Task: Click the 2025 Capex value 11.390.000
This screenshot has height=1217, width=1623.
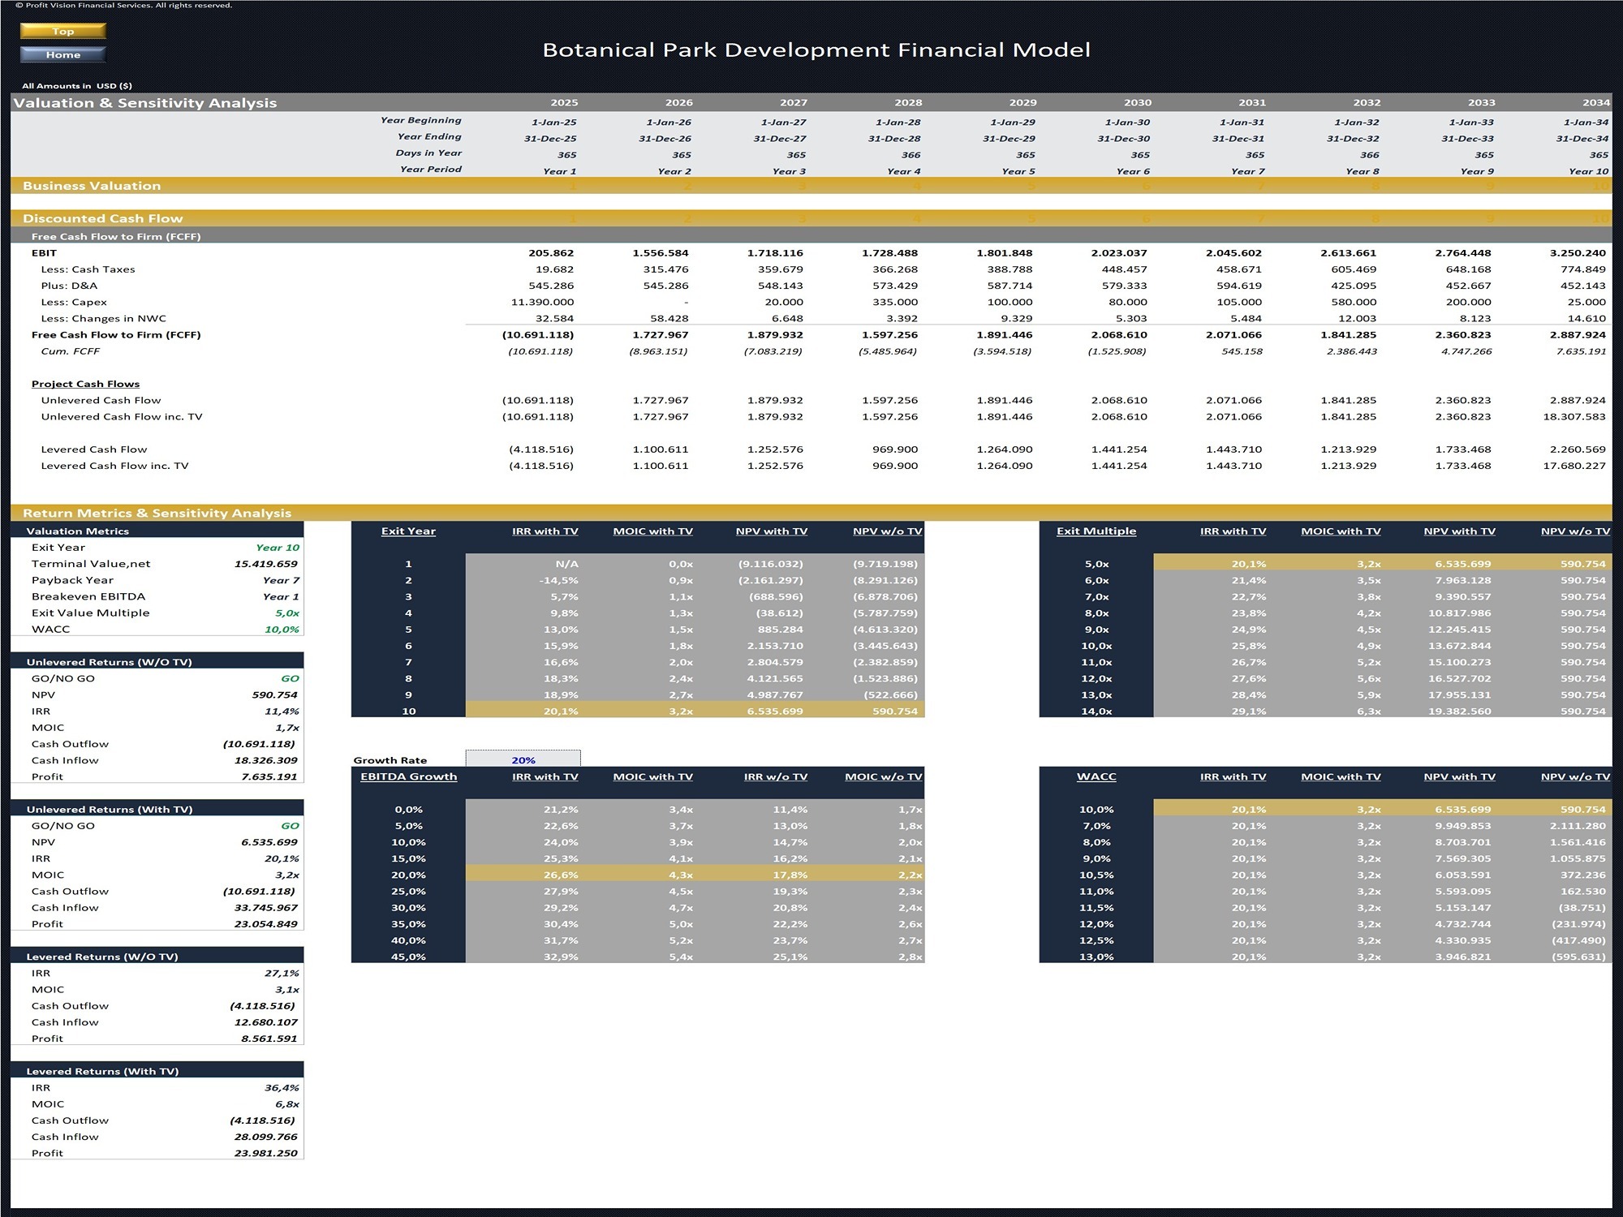Action: [x=541, y=302]
